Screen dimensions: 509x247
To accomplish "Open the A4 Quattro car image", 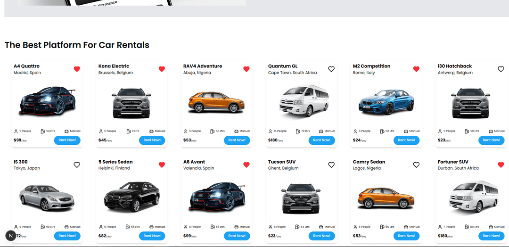I will tap(48, 101).
